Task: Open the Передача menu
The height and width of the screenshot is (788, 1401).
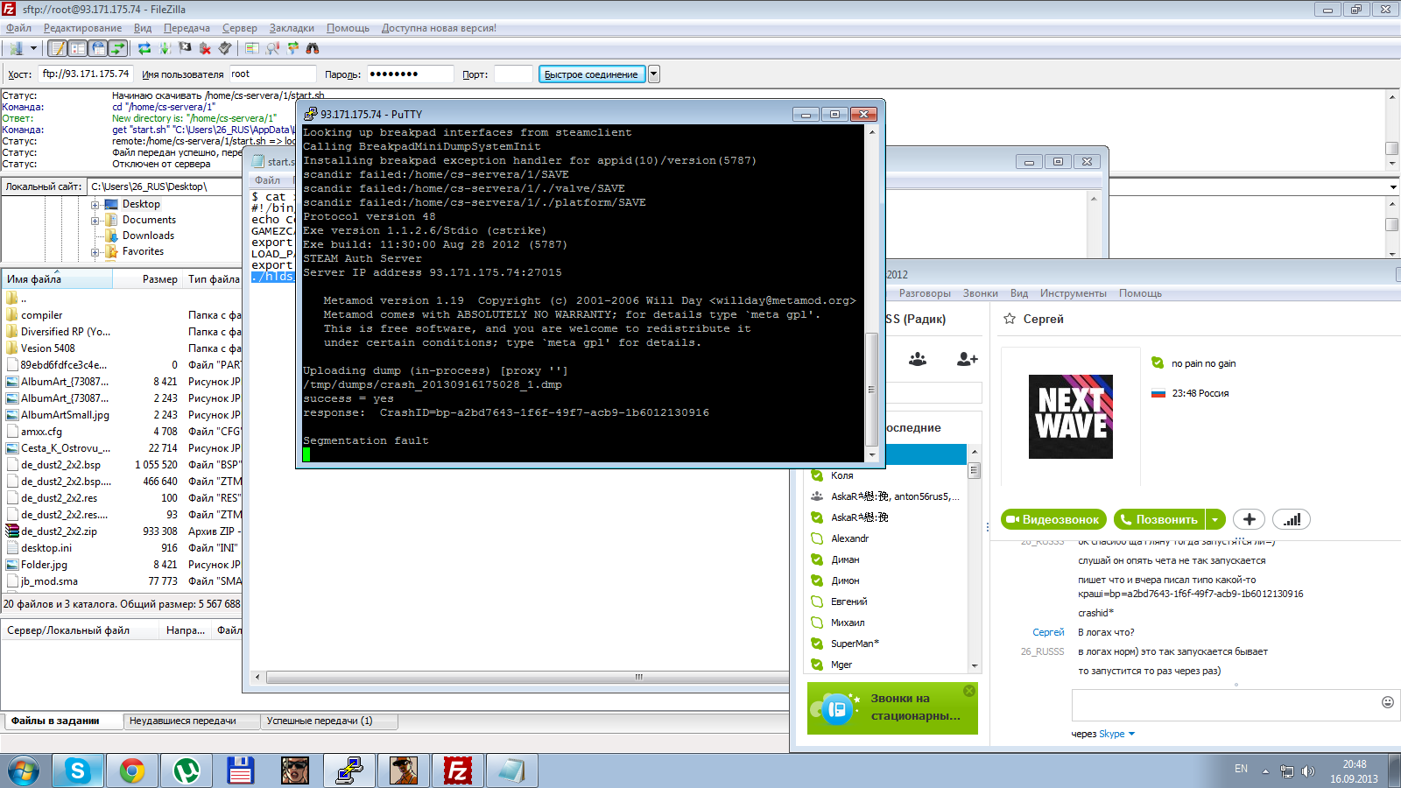Action: pyautogui.click(x=187, y=28)
